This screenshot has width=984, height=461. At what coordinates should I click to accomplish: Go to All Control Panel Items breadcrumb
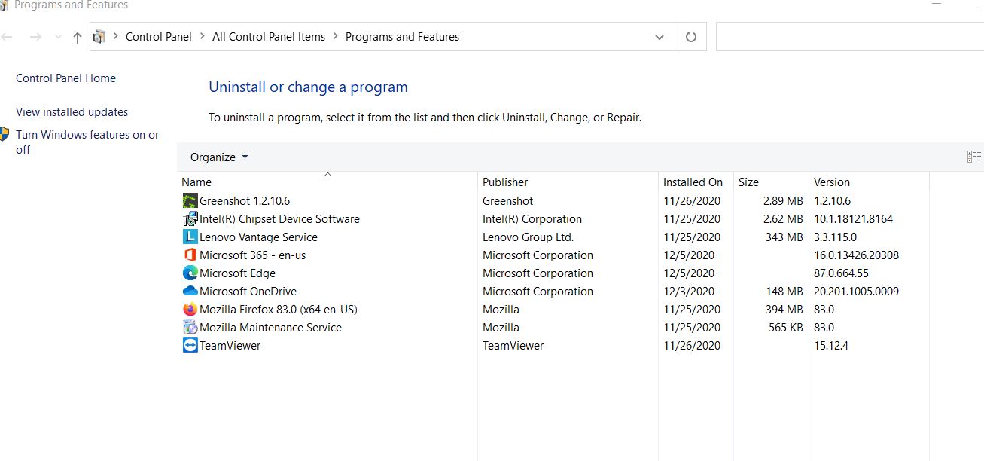pos(269,36)
